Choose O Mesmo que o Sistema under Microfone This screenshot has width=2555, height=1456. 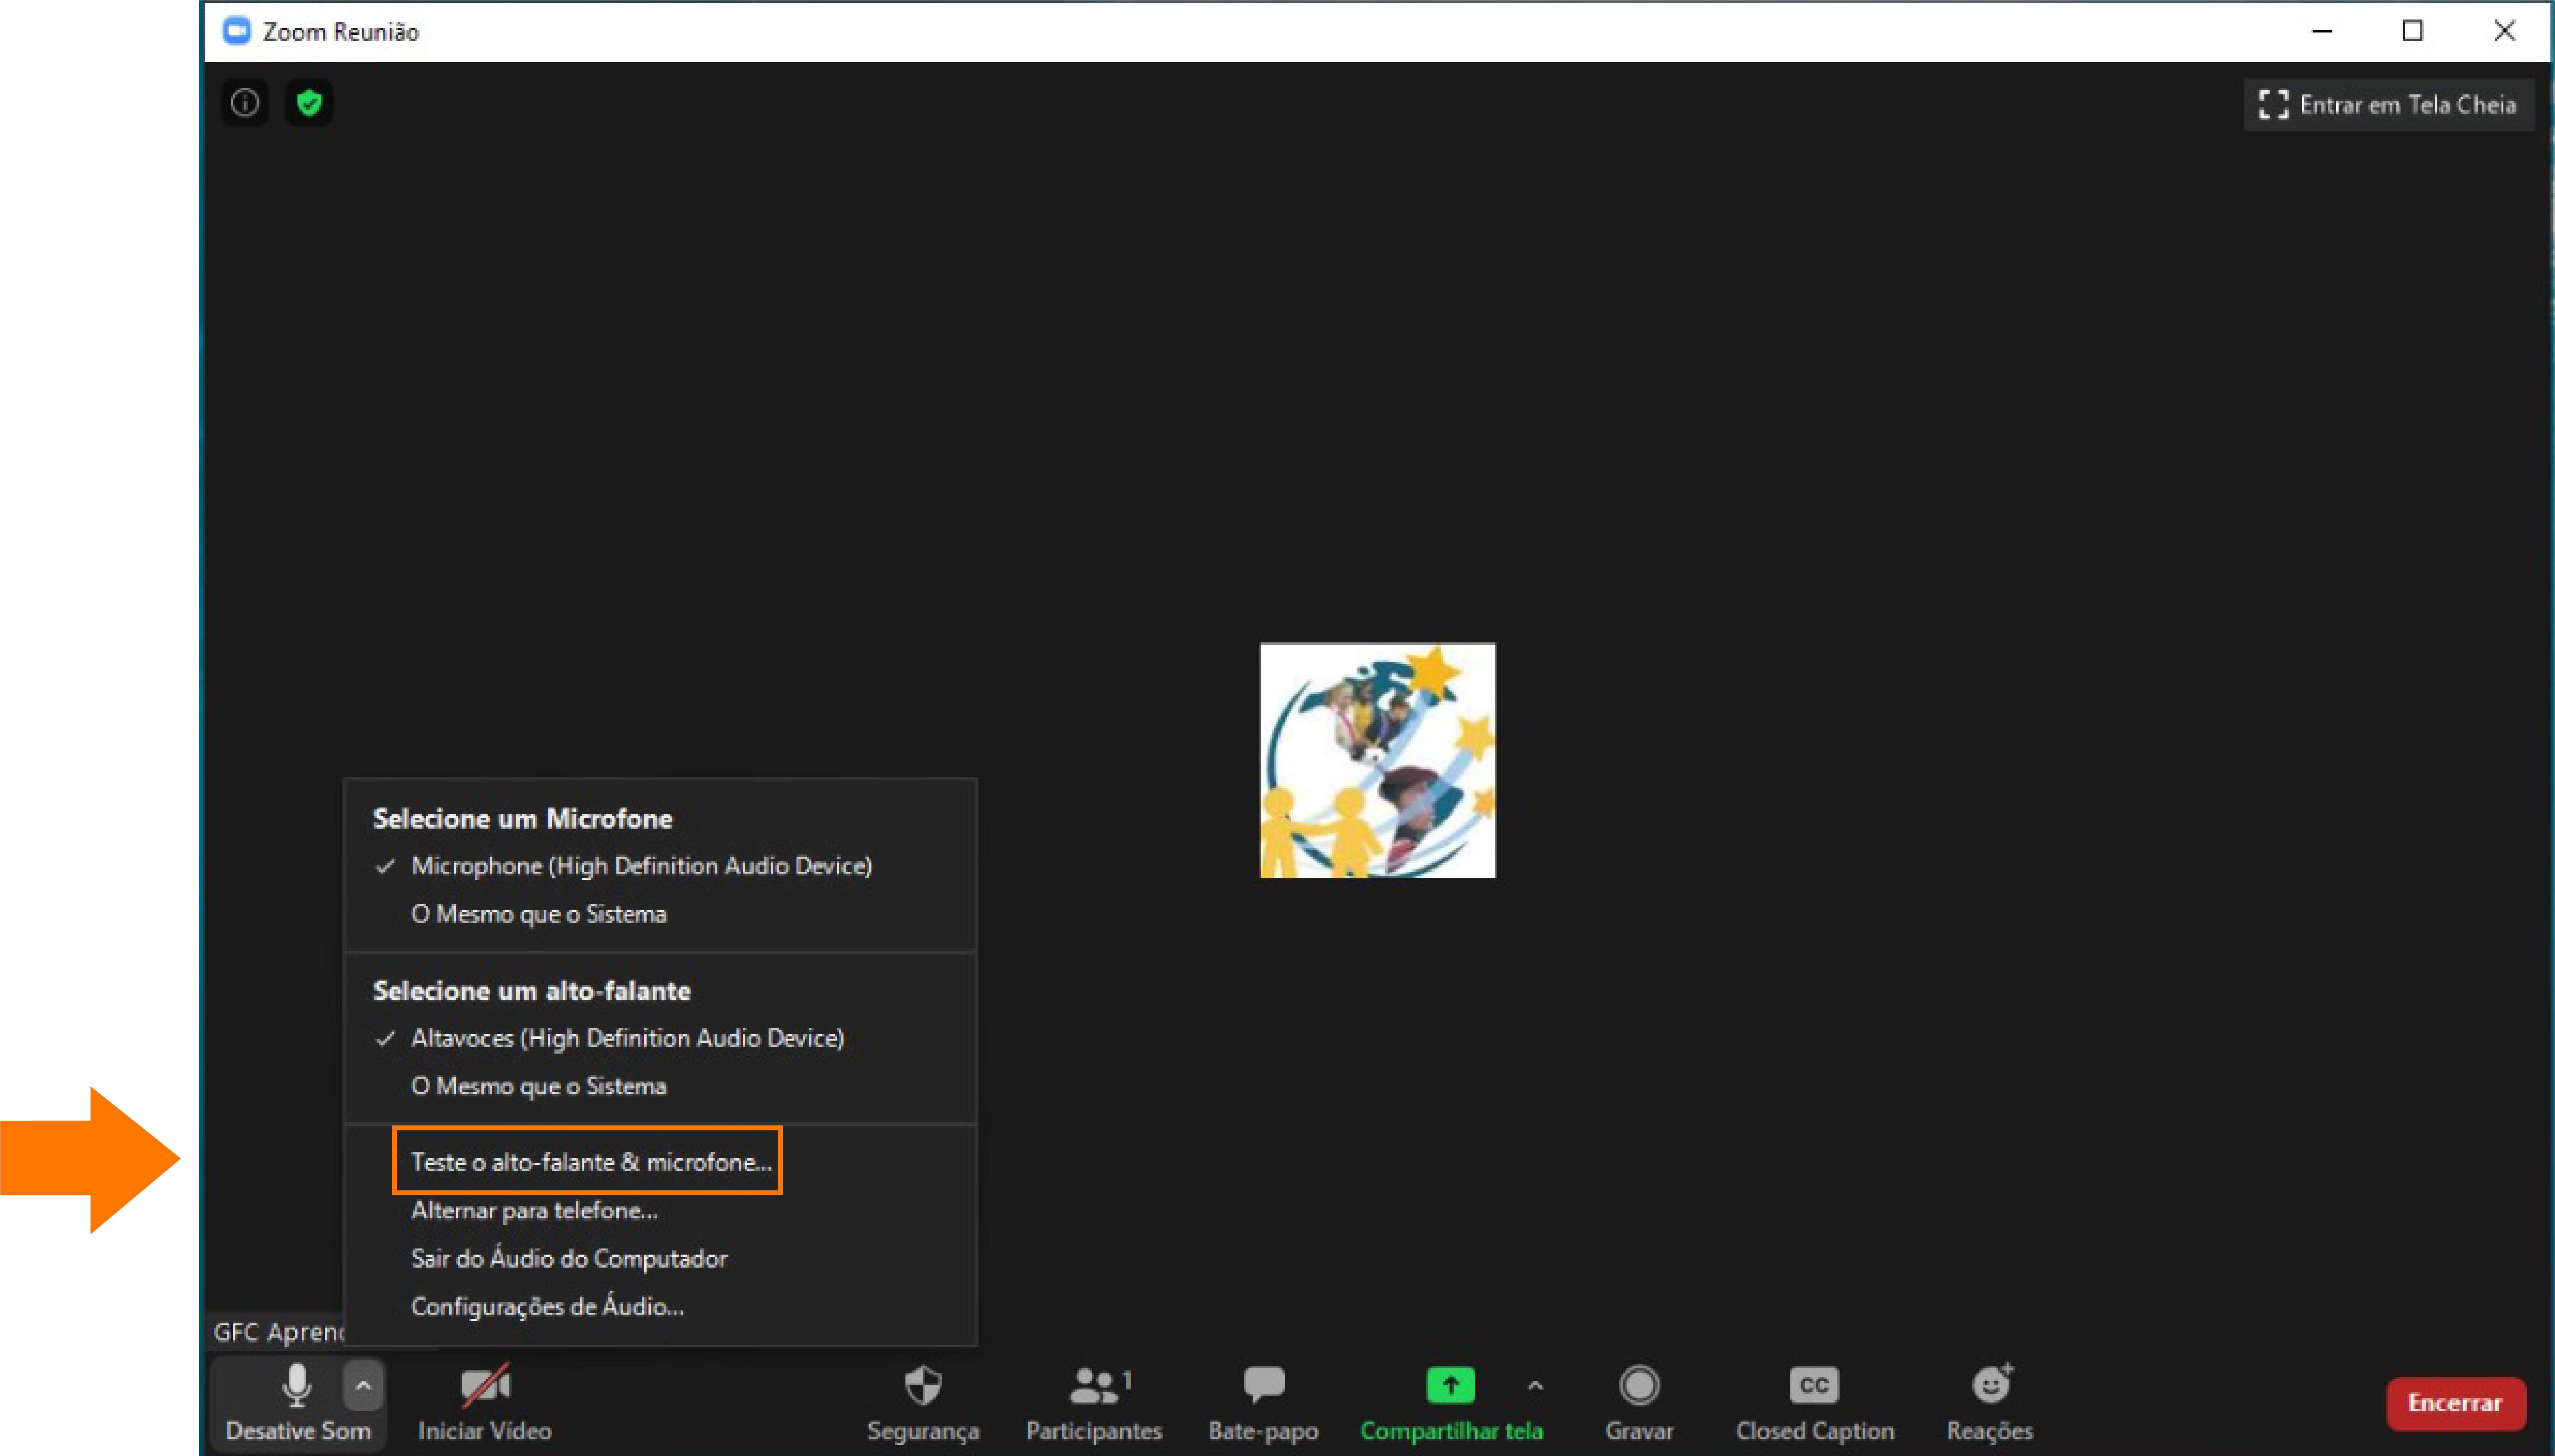click(660, 914)
